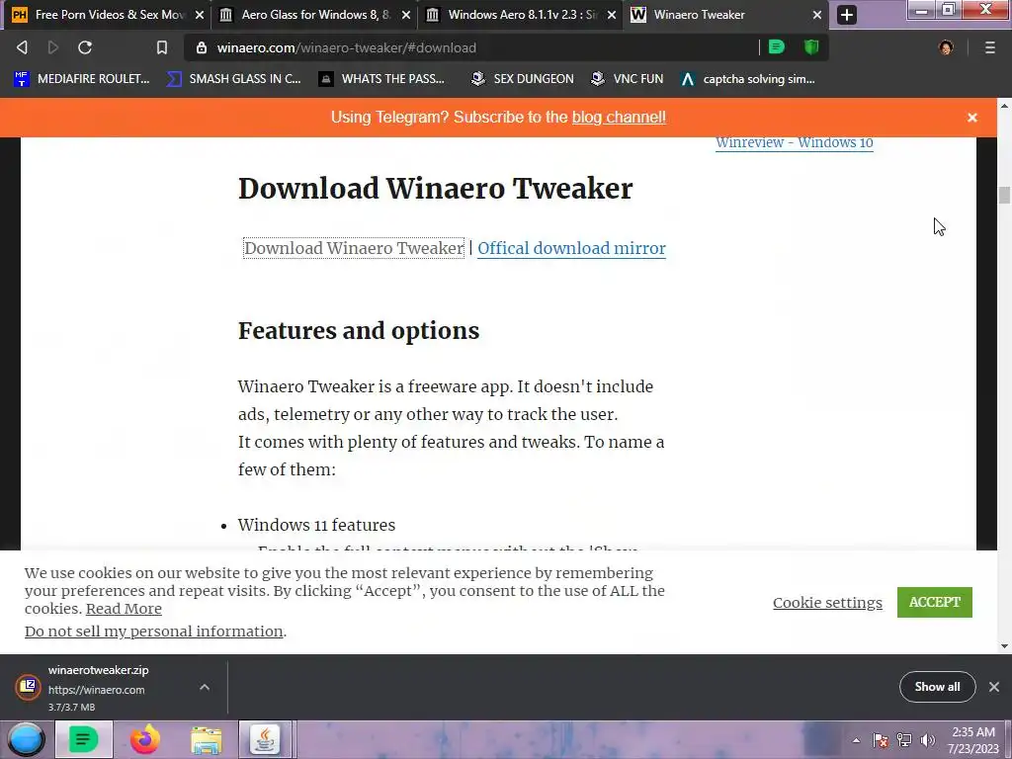Open the green chat extension icon in address bar
Image resolution: width=1012 pixels, height=759 pixels.
[777, 46]
